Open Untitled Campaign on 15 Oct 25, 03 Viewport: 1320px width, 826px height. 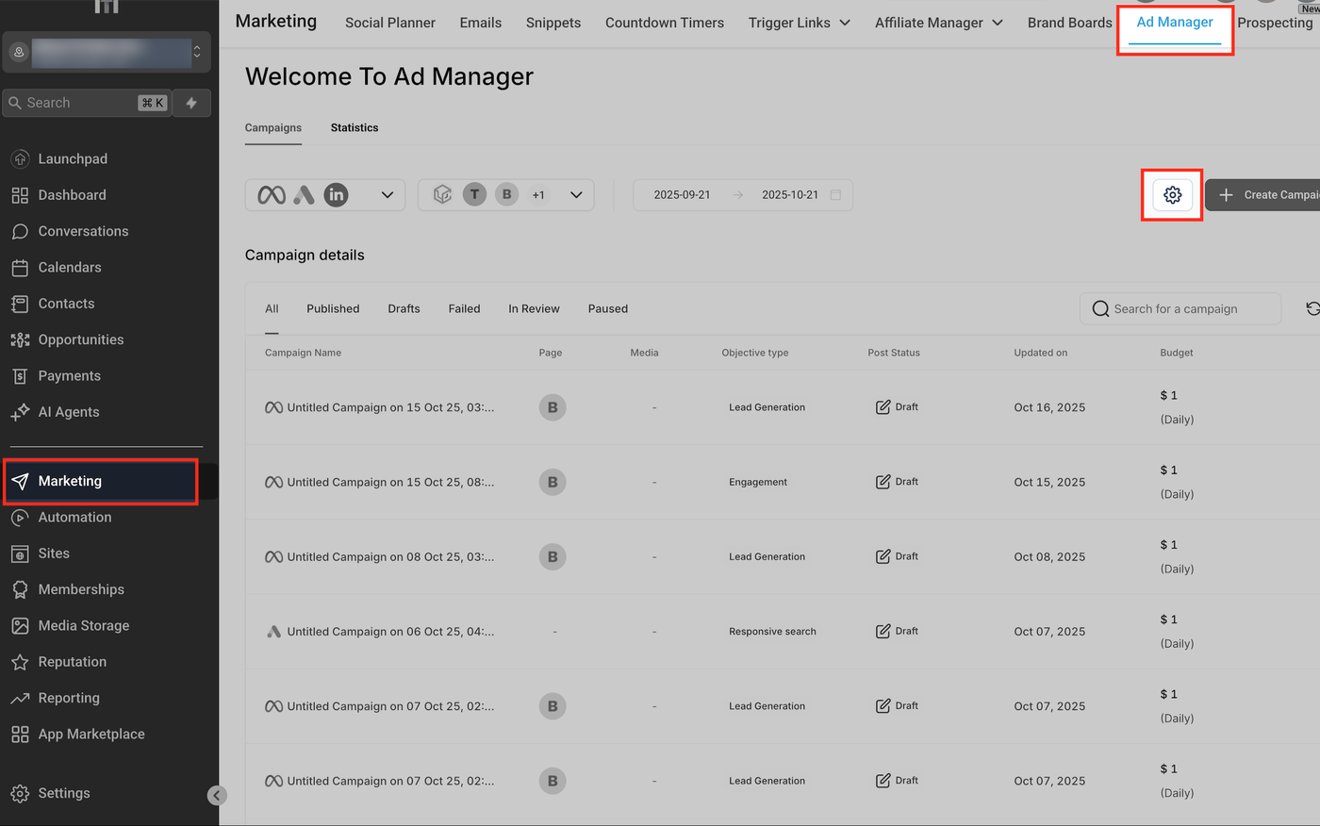coord(390,407)
